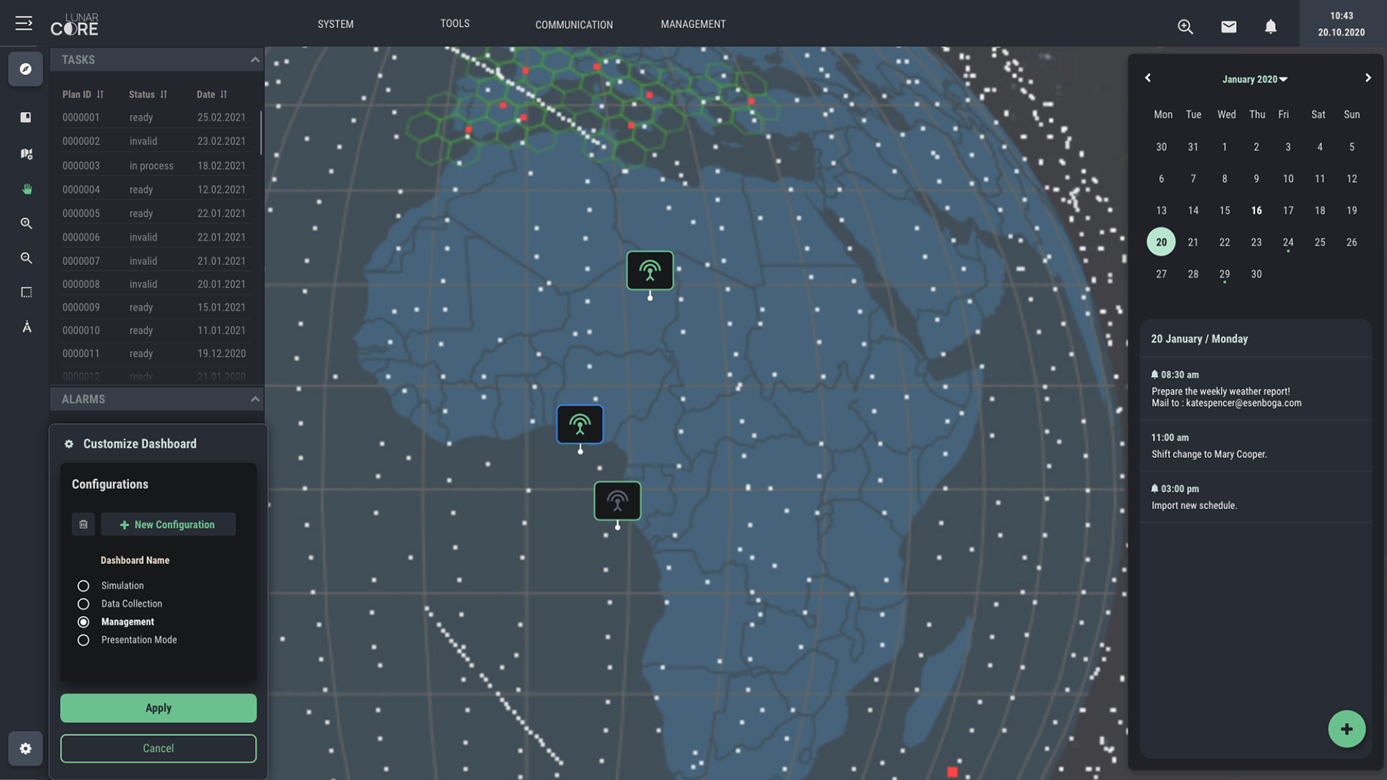Open the 03:00 pm import schedule event

coord(1256,498)
